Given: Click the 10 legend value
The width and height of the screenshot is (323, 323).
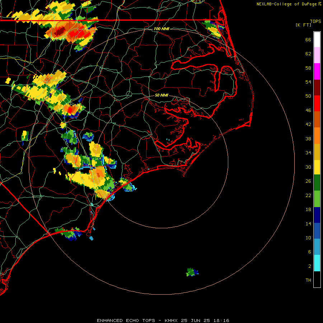Looking at the screenshot, I should [308, 238].
